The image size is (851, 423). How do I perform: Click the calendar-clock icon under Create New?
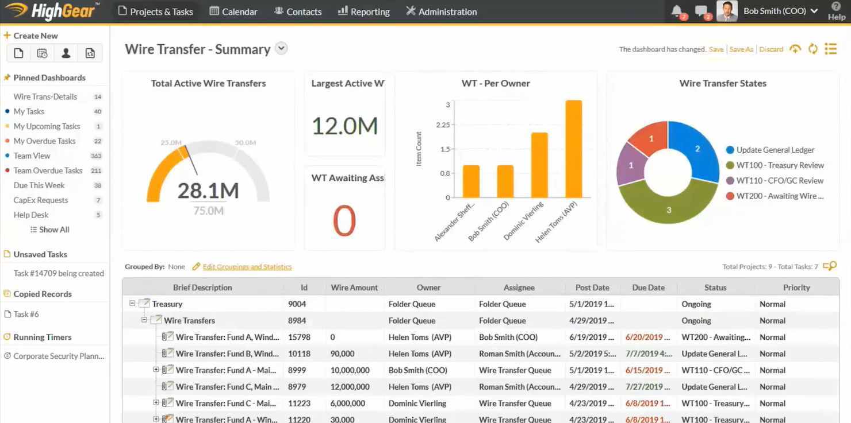(x=42, y=53)
